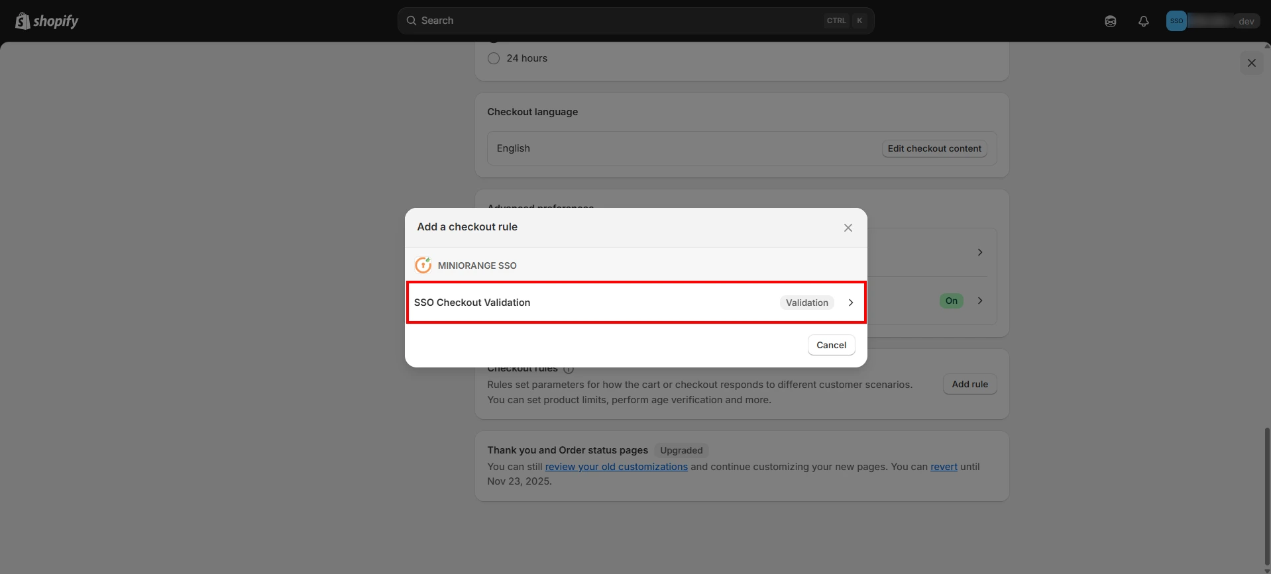Open the review your old customizations link
The height and width of the screenshot is (574, 1271).
point(616,467)
